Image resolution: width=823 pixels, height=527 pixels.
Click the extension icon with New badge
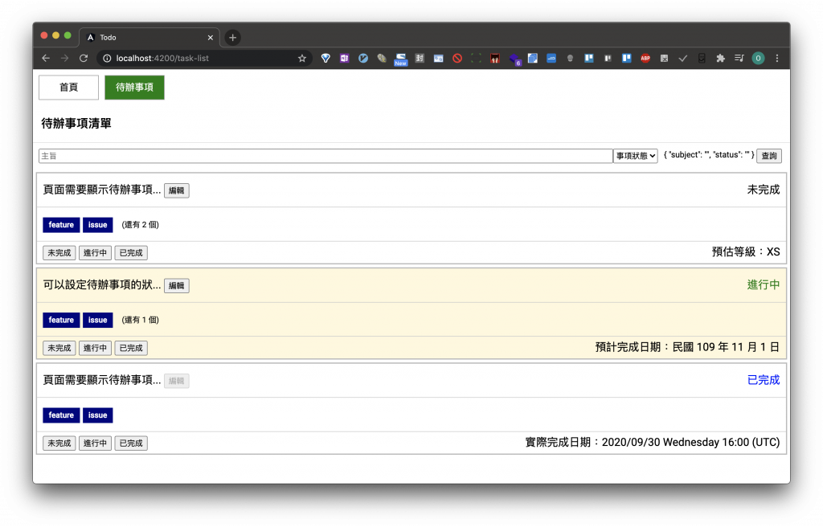[400, 59]
